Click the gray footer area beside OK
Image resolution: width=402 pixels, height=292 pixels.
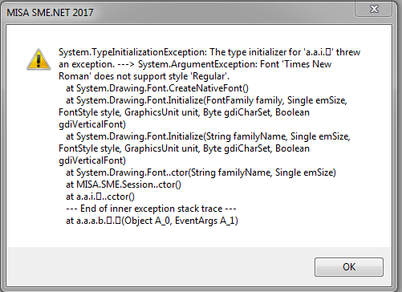(x=160, y=266)
